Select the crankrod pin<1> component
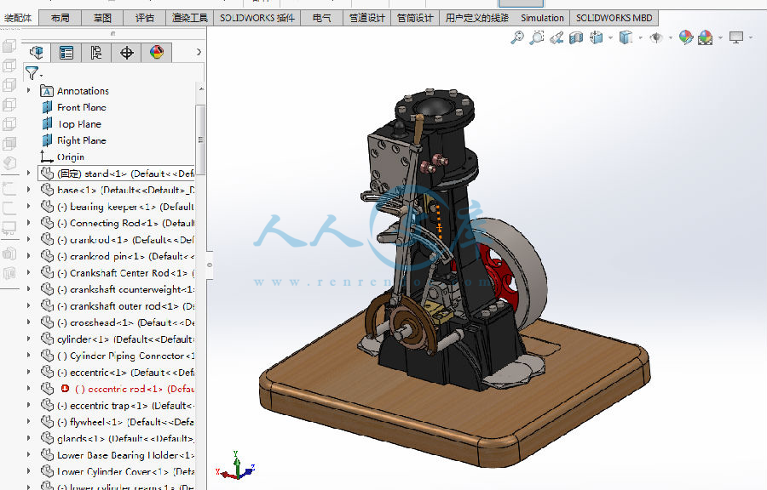Screen dimensions: 767x490 pos(117,256)
